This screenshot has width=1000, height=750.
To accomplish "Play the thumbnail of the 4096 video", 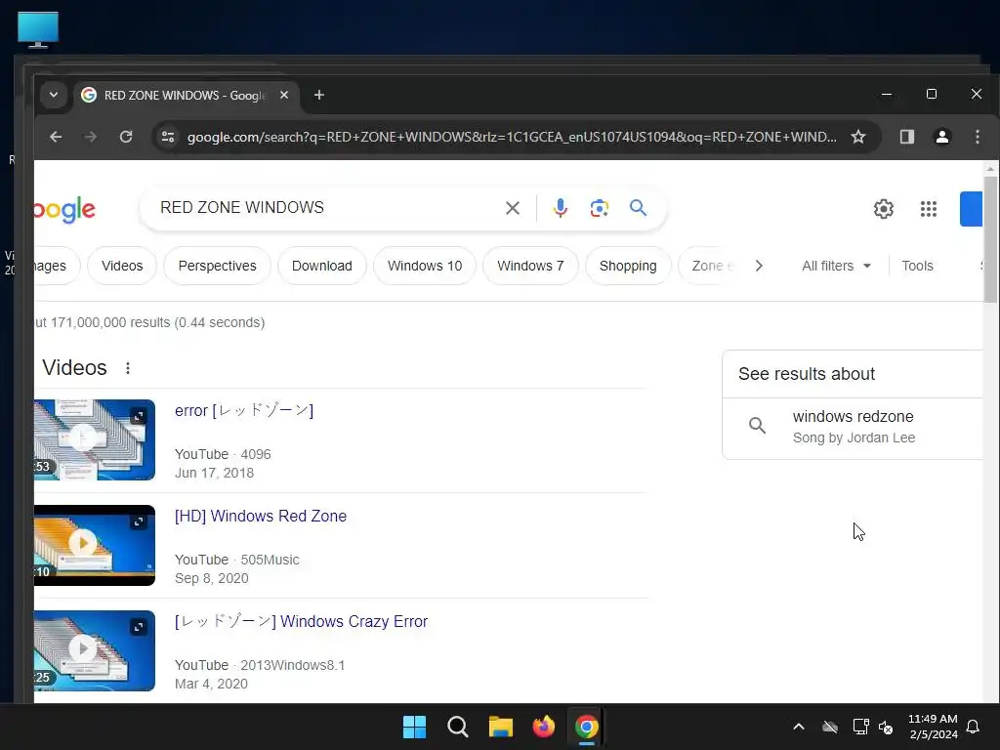I will coord(83,438).
